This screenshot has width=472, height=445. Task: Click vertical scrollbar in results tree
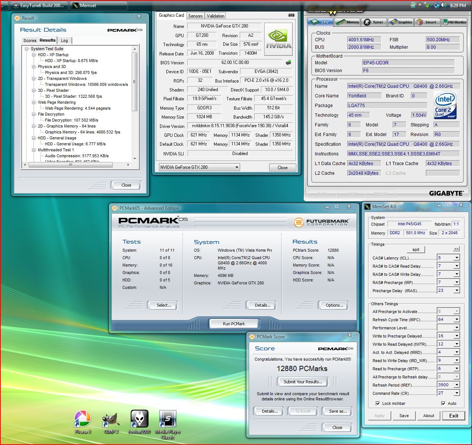coord(135,82)
